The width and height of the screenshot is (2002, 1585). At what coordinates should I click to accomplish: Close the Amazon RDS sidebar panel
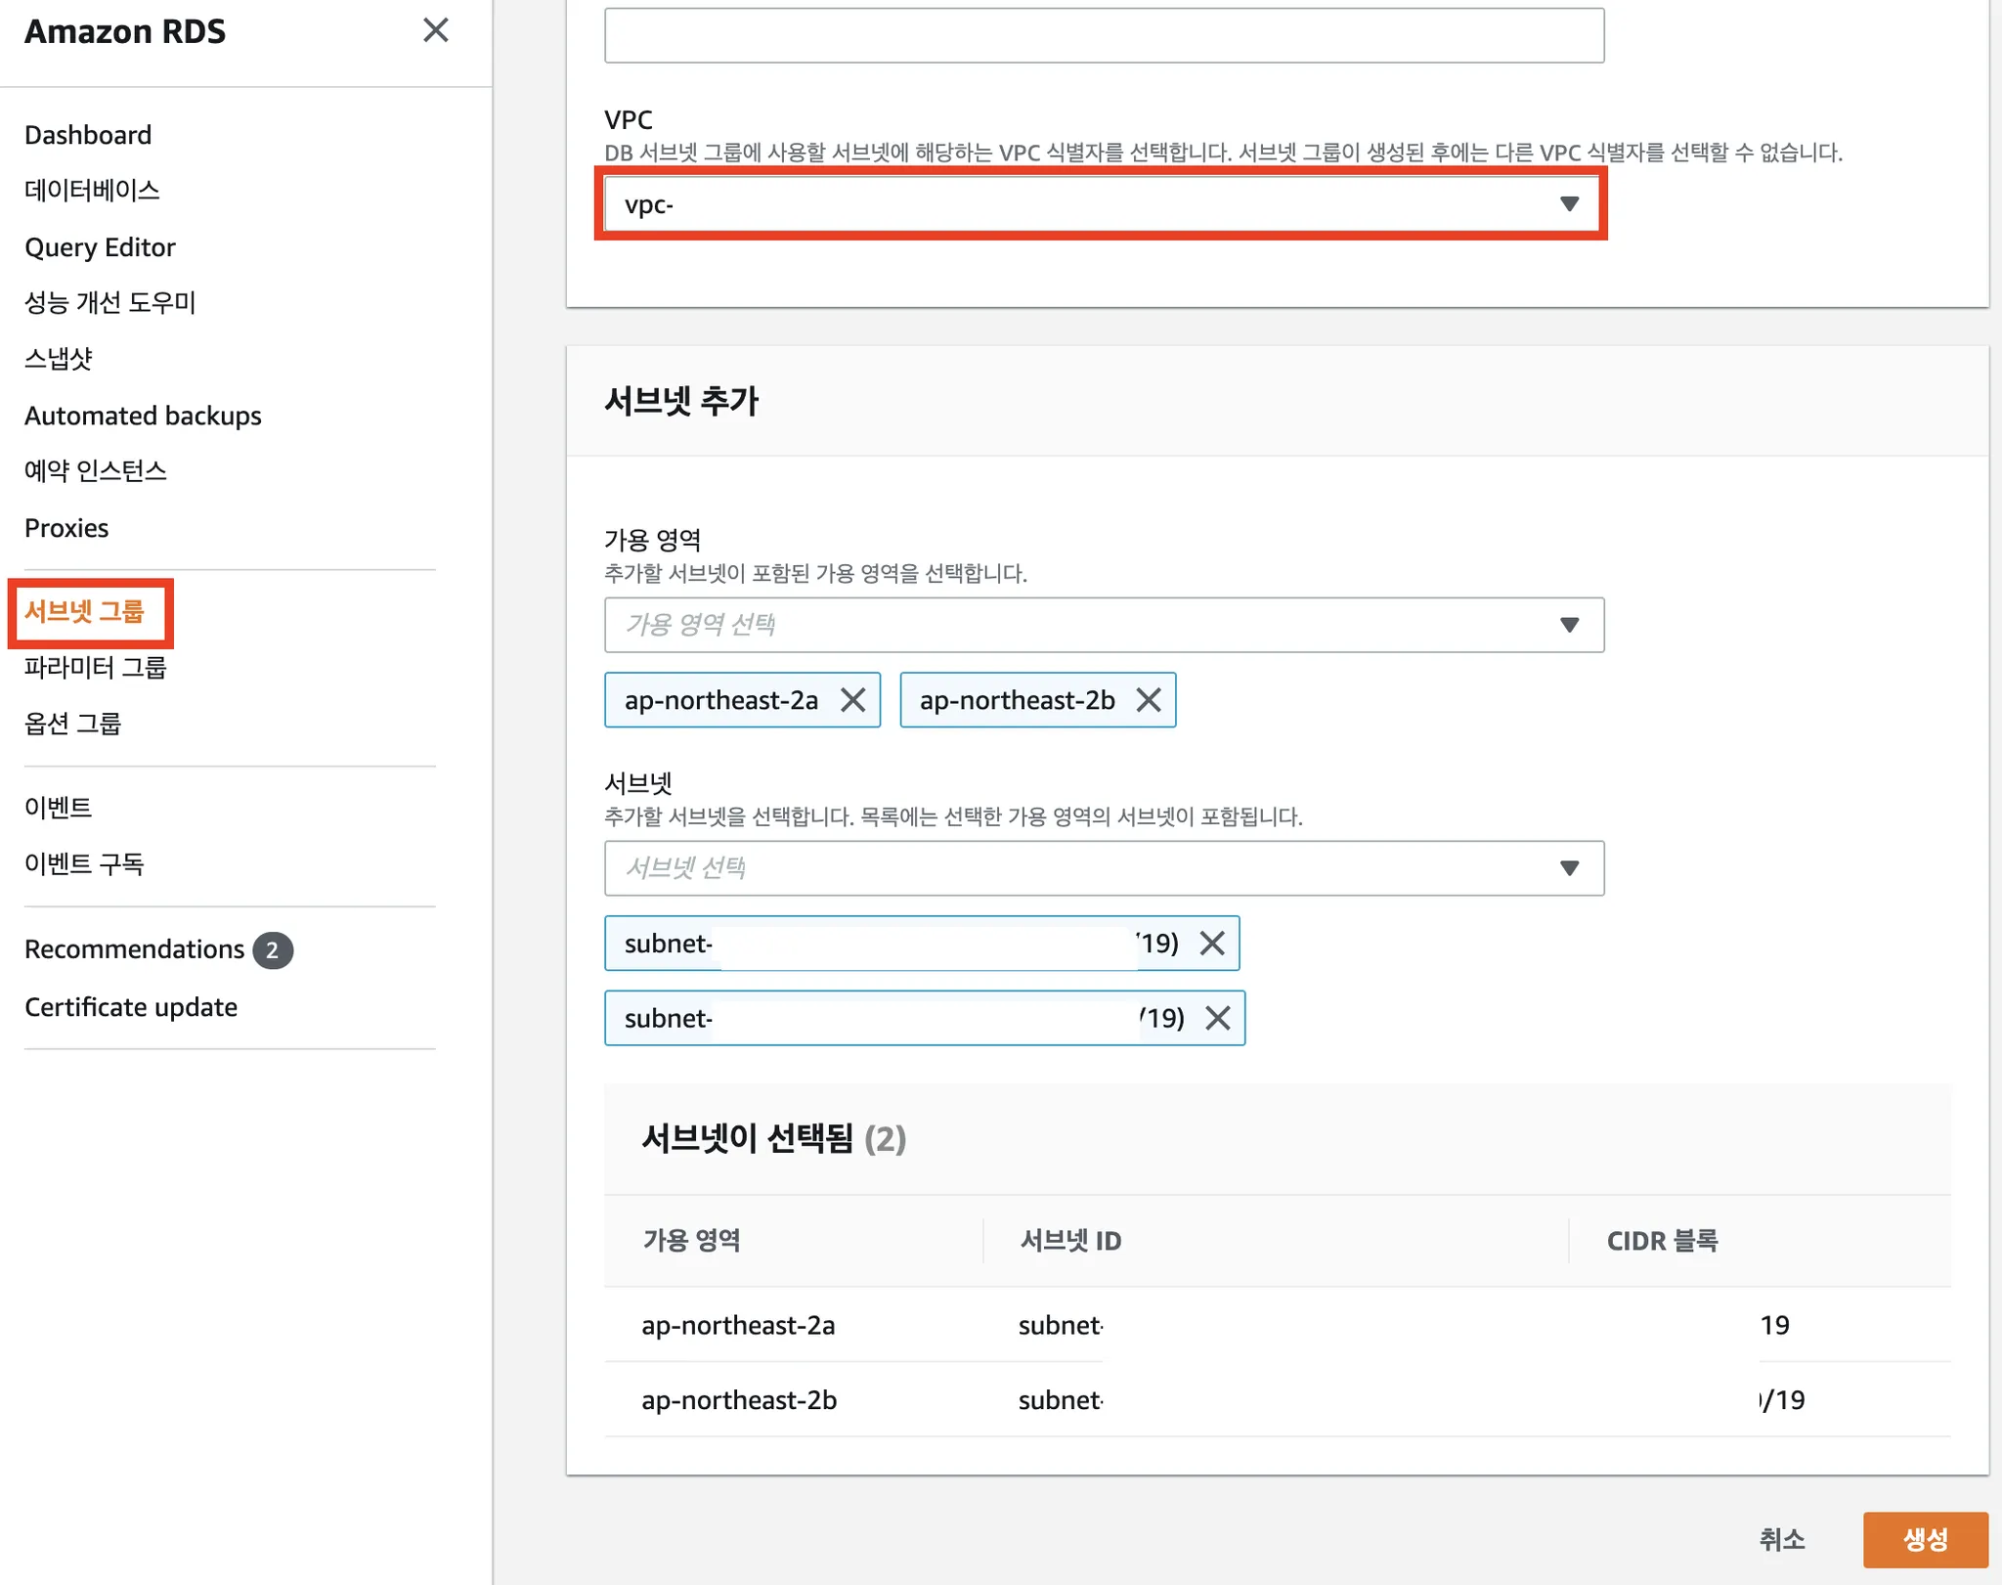point(435,30)
